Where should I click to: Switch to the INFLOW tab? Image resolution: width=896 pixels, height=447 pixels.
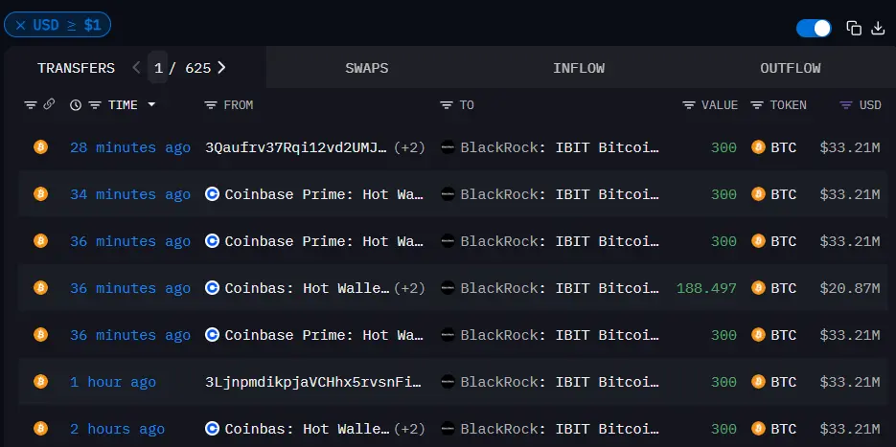578,69
